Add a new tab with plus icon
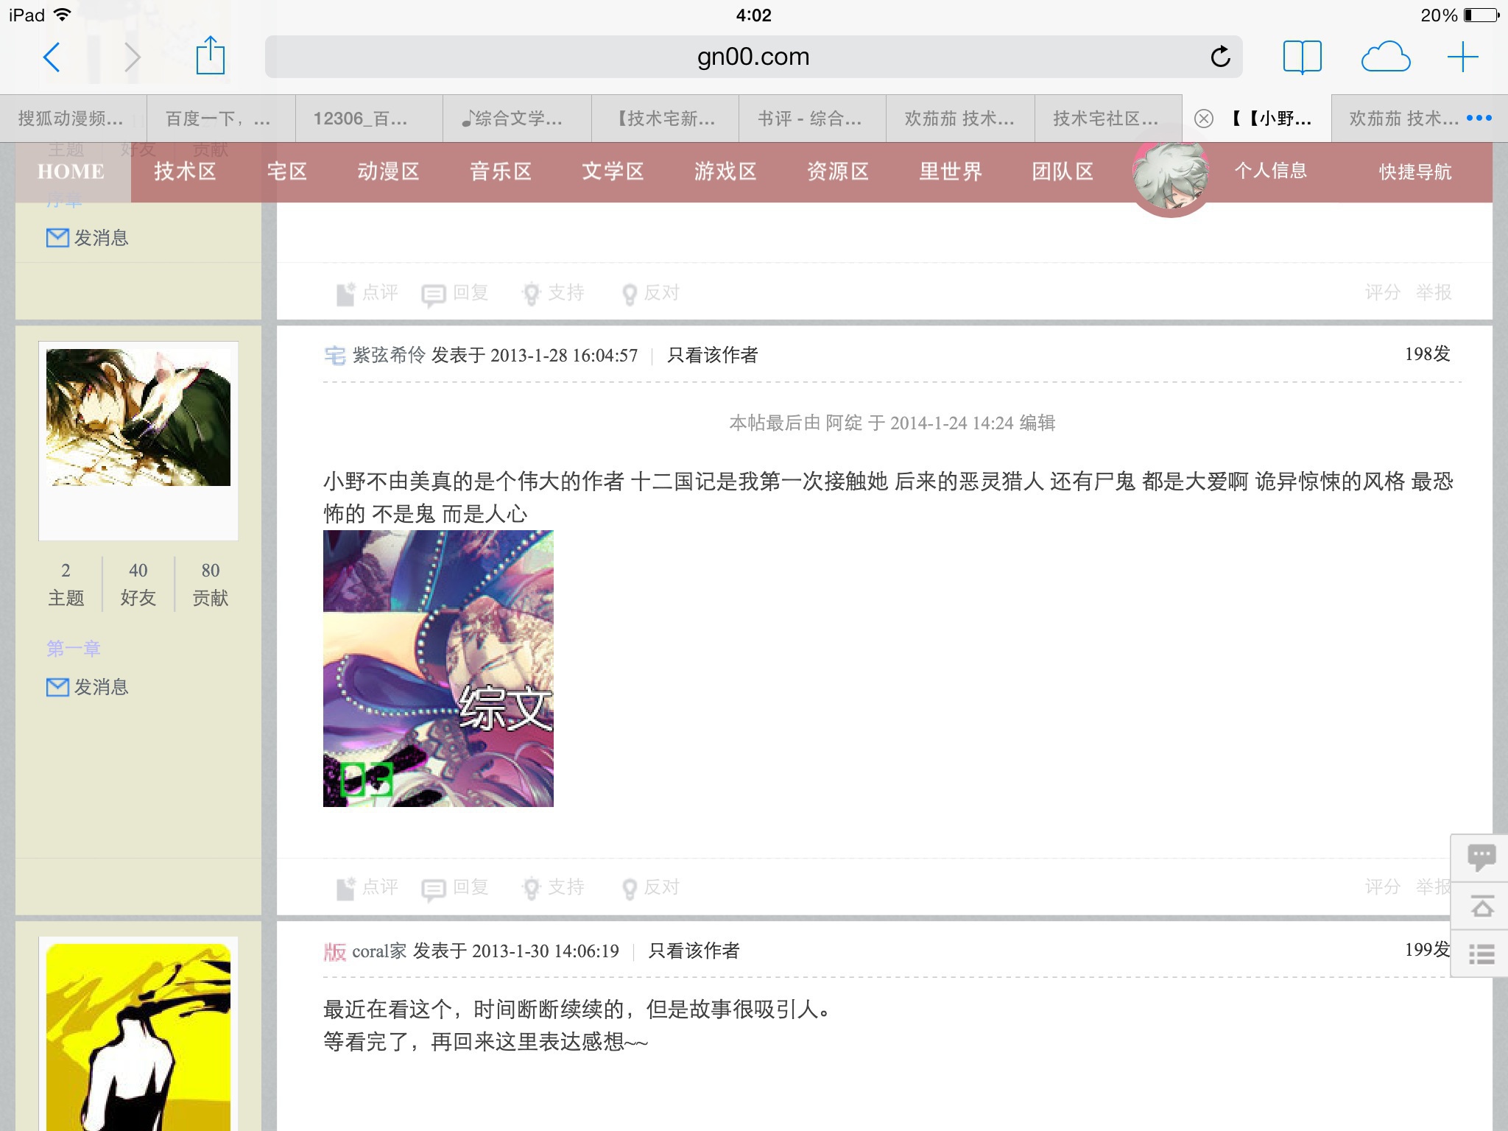1508x1131 pixels. [1462, 57]
